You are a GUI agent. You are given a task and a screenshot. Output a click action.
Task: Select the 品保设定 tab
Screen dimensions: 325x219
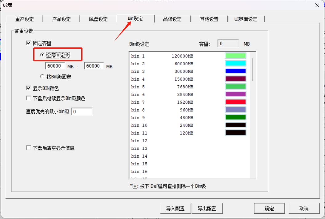point(173,19)
